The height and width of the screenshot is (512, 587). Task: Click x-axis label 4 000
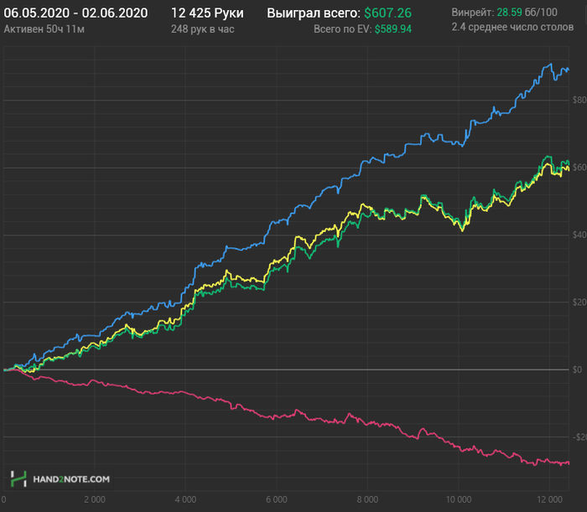(185, 499)
